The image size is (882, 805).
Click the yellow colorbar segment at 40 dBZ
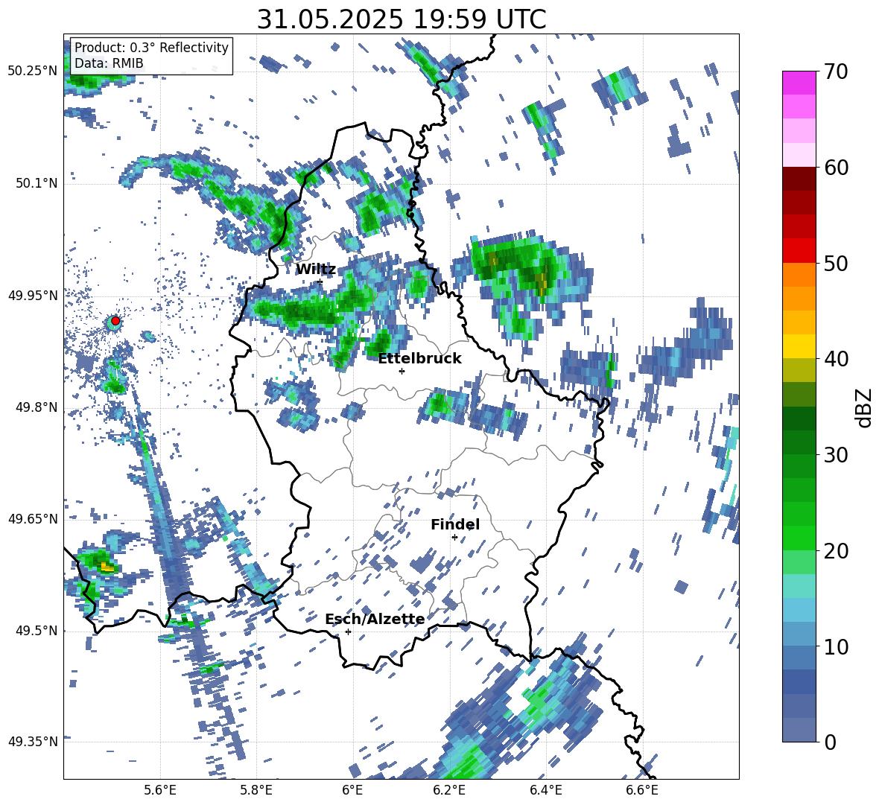click(799, 346)
